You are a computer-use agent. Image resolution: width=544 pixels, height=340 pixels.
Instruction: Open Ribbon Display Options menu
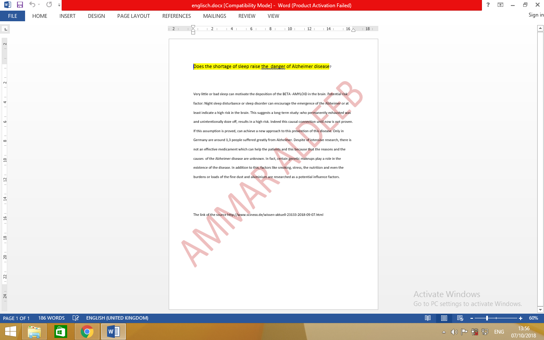pyautogui.click(x=500, y=5)
